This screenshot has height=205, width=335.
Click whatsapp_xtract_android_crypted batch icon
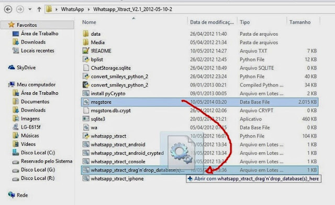tap(86, 153)
